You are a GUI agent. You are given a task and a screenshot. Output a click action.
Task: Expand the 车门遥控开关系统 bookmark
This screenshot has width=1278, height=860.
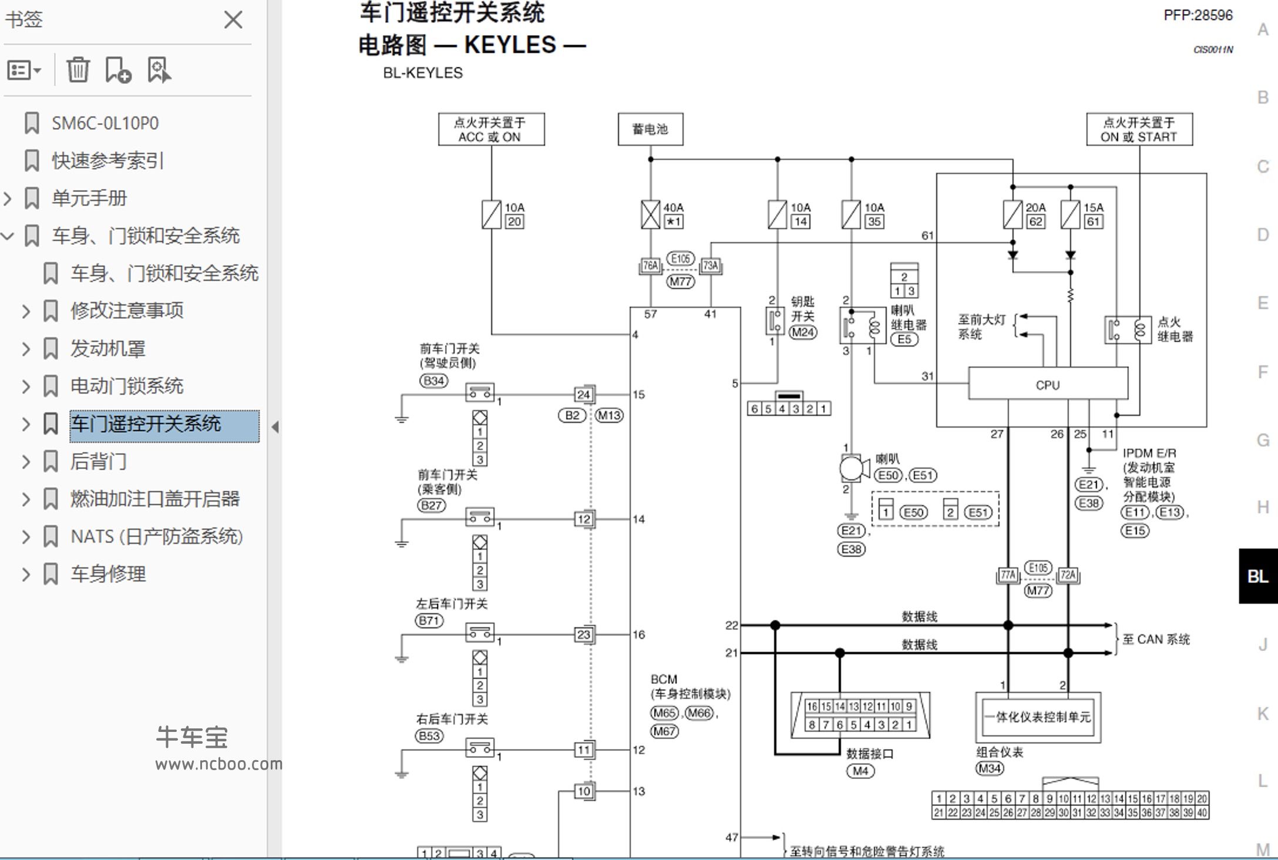26,424
